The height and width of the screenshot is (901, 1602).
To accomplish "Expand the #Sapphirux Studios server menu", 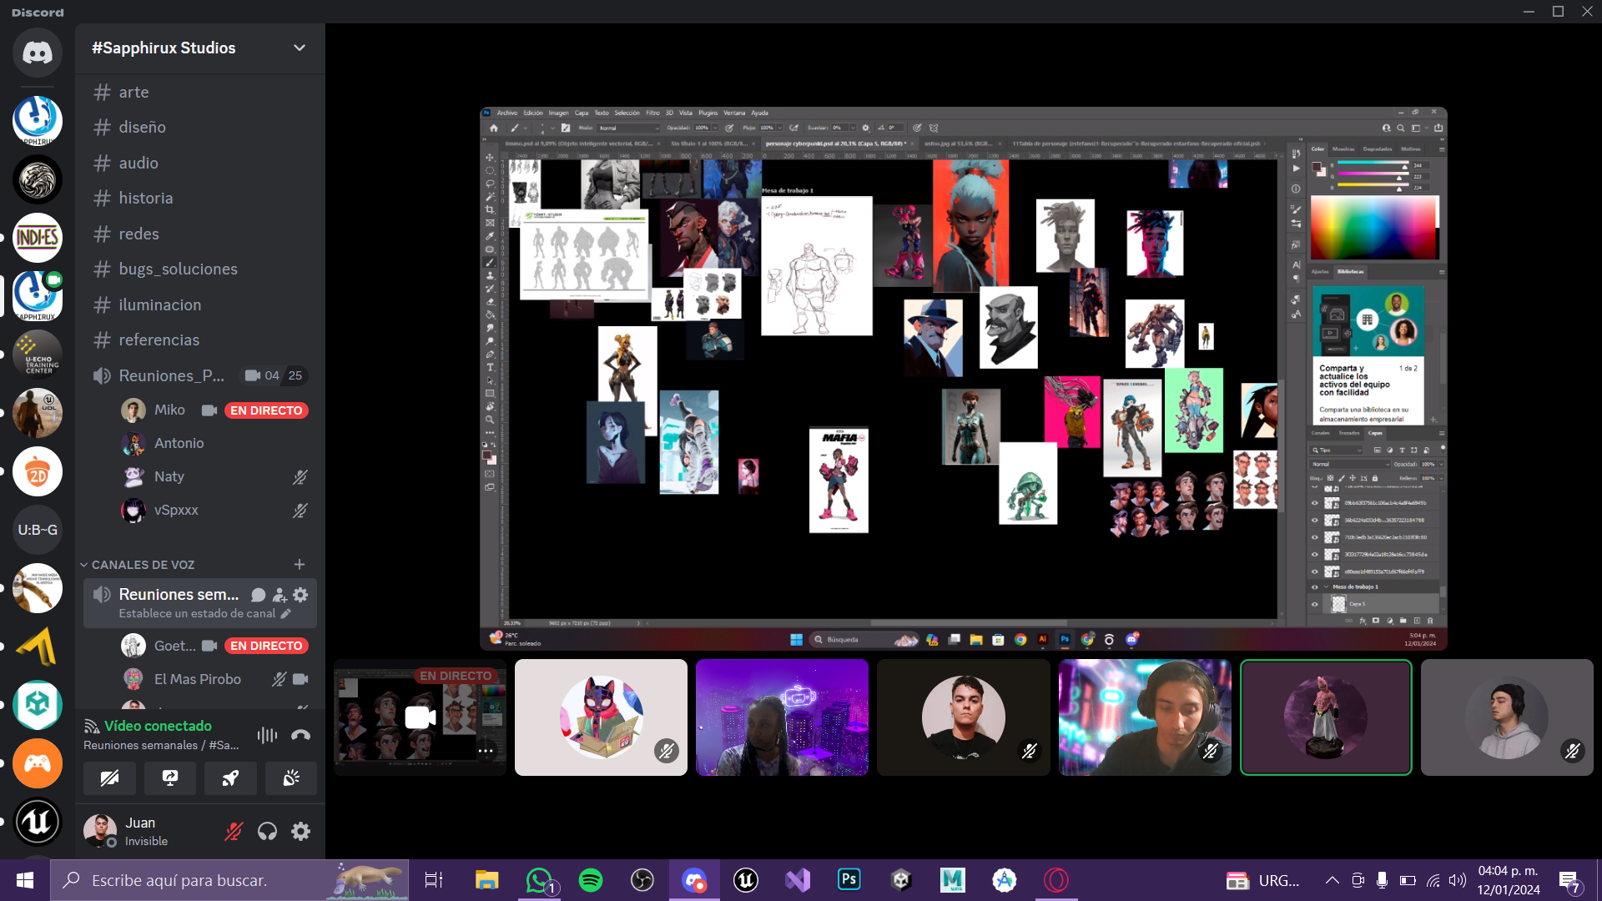I will pos(300,48).
